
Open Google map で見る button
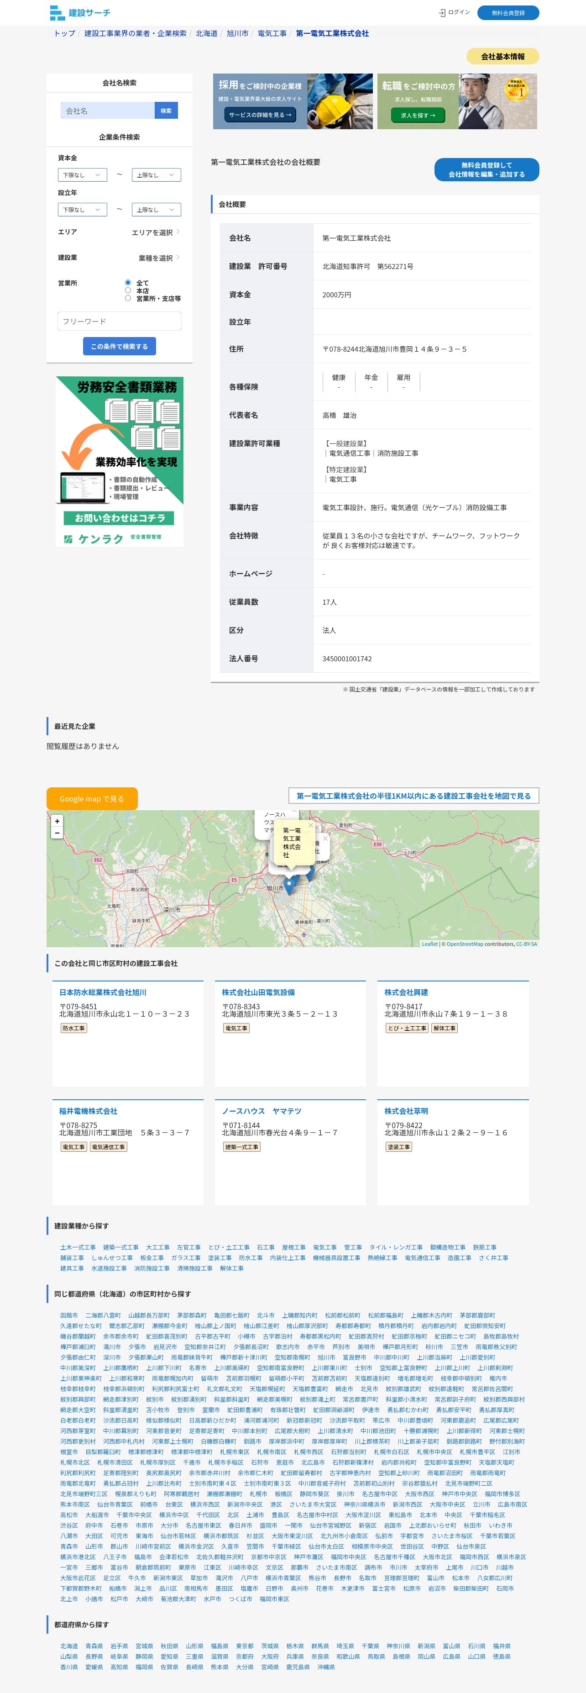click(x=92, y=798)
